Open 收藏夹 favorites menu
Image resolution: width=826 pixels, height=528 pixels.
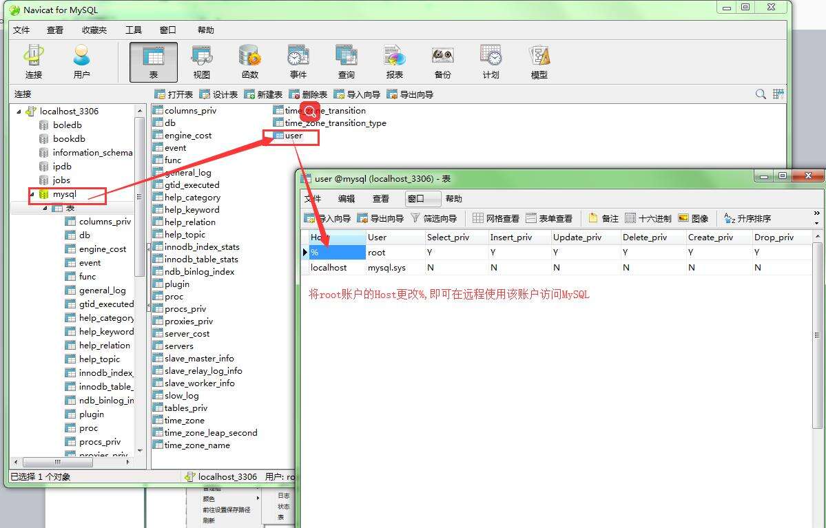coord(94,30)
